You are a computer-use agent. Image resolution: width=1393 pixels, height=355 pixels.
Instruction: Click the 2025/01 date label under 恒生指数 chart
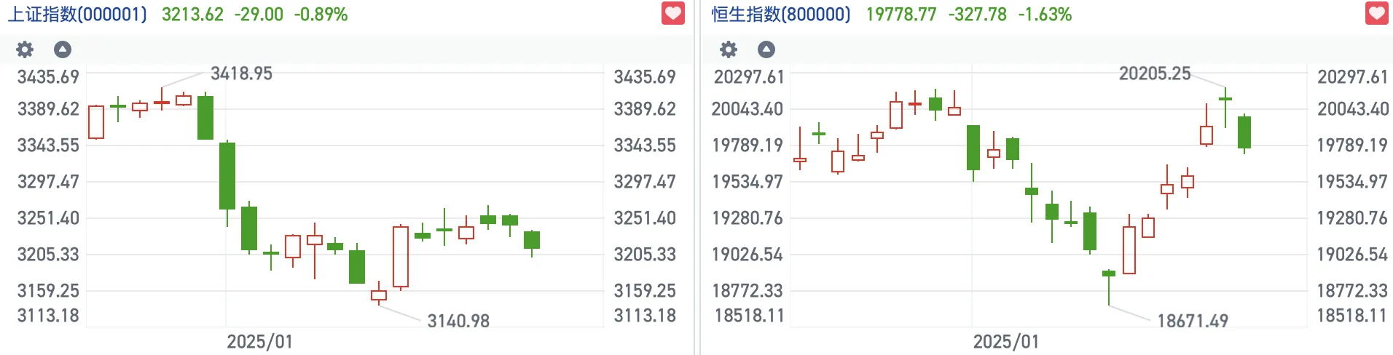(x=1006, y=342)
